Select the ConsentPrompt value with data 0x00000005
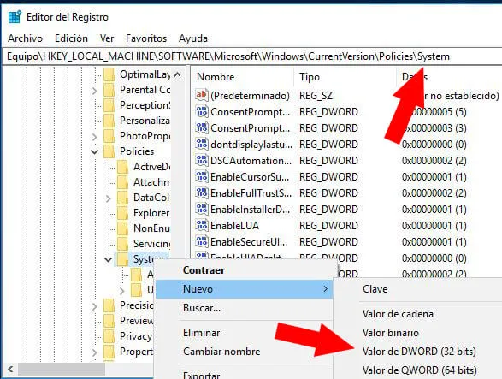Screen dimensions: 502x379 250,112
